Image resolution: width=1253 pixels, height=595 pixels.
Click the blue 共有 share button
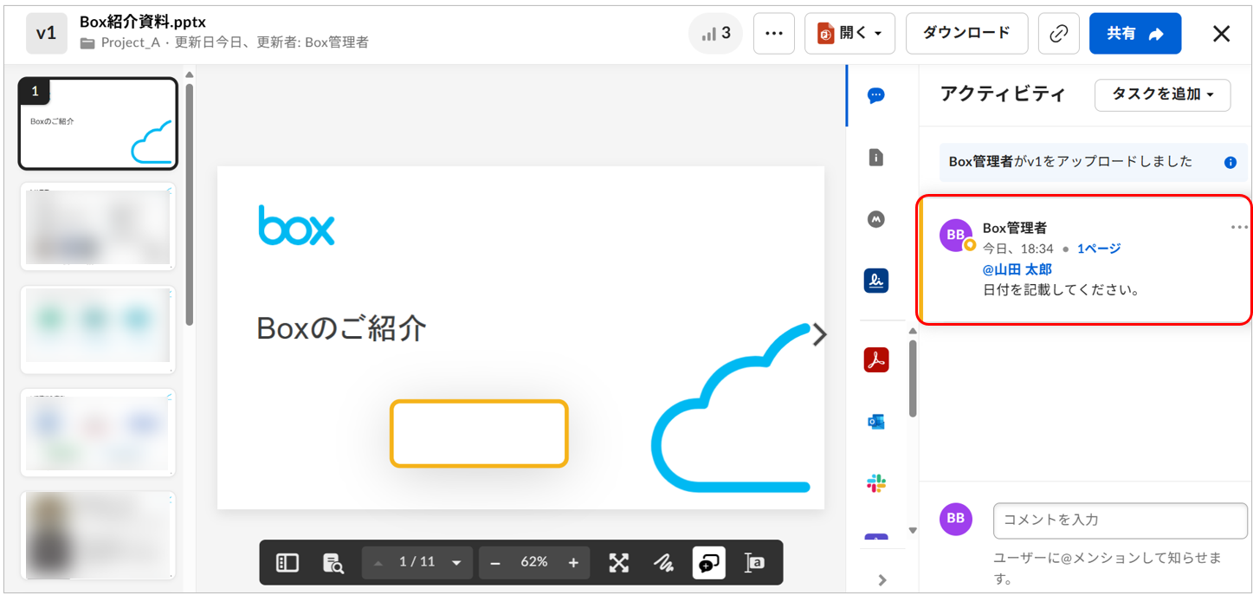point(1134,34)
